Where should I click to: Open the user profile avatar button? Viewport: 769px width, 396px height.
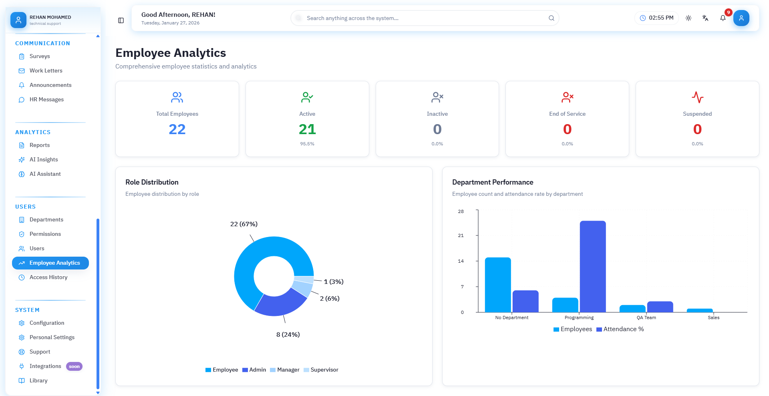(741, 18)
